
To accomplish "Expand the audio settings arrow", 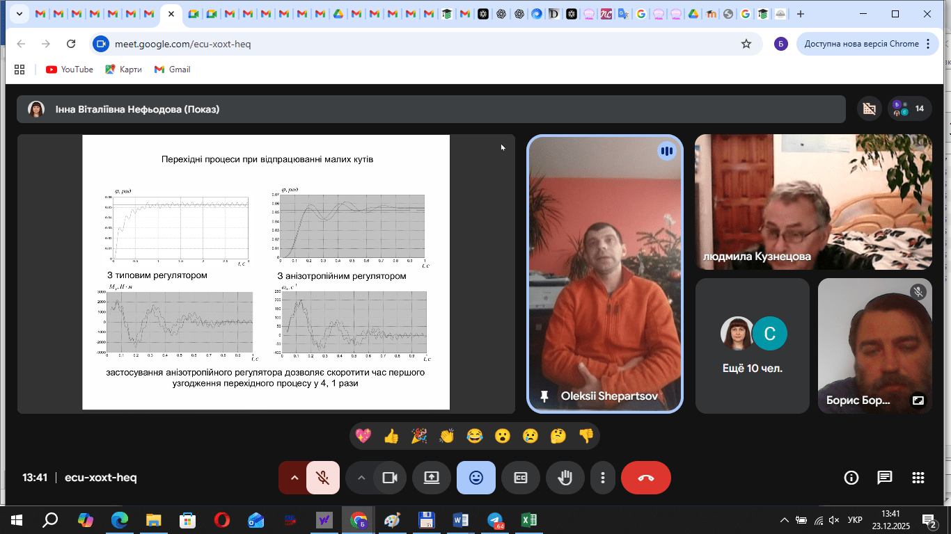I will (294, 478).
